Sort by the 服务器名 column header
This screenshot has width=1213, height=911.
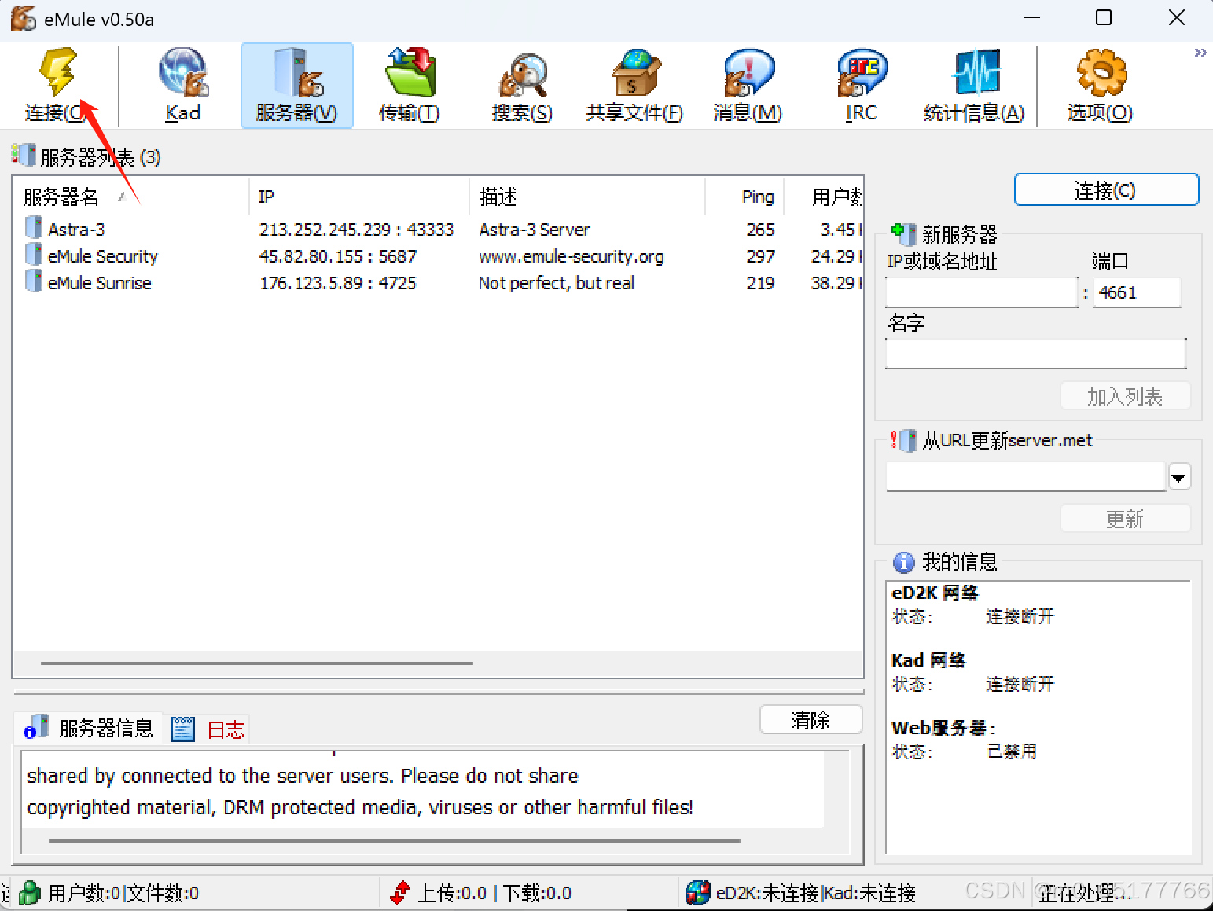point(130,197)
